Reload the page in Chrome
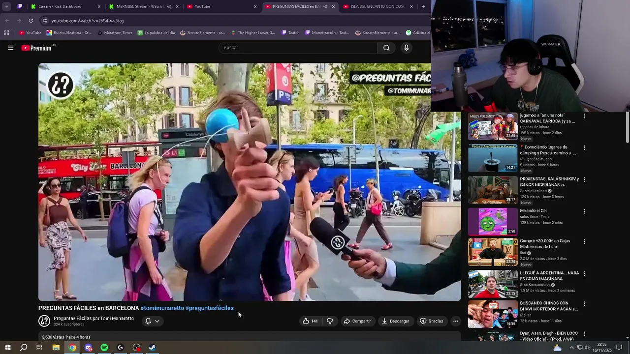Screen dimensions: 630x354 pyautogui.click(x=31, y=21)
